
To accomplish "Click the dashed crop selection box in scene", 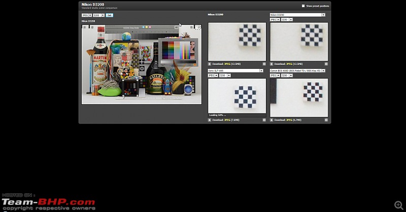I will (198, 27).
